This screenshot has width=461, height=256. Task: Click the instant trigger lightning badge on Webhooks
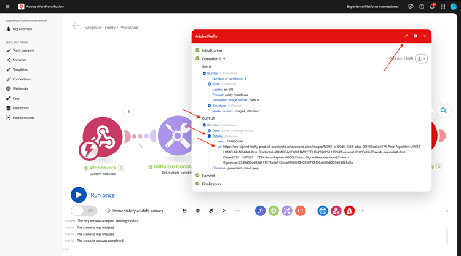(x=88, y=150)
